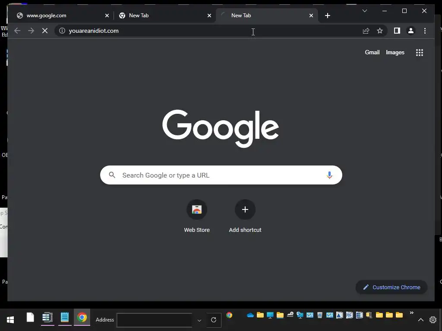Stop loading the page with the X button

pyautogui.click(x=45, y=31)
